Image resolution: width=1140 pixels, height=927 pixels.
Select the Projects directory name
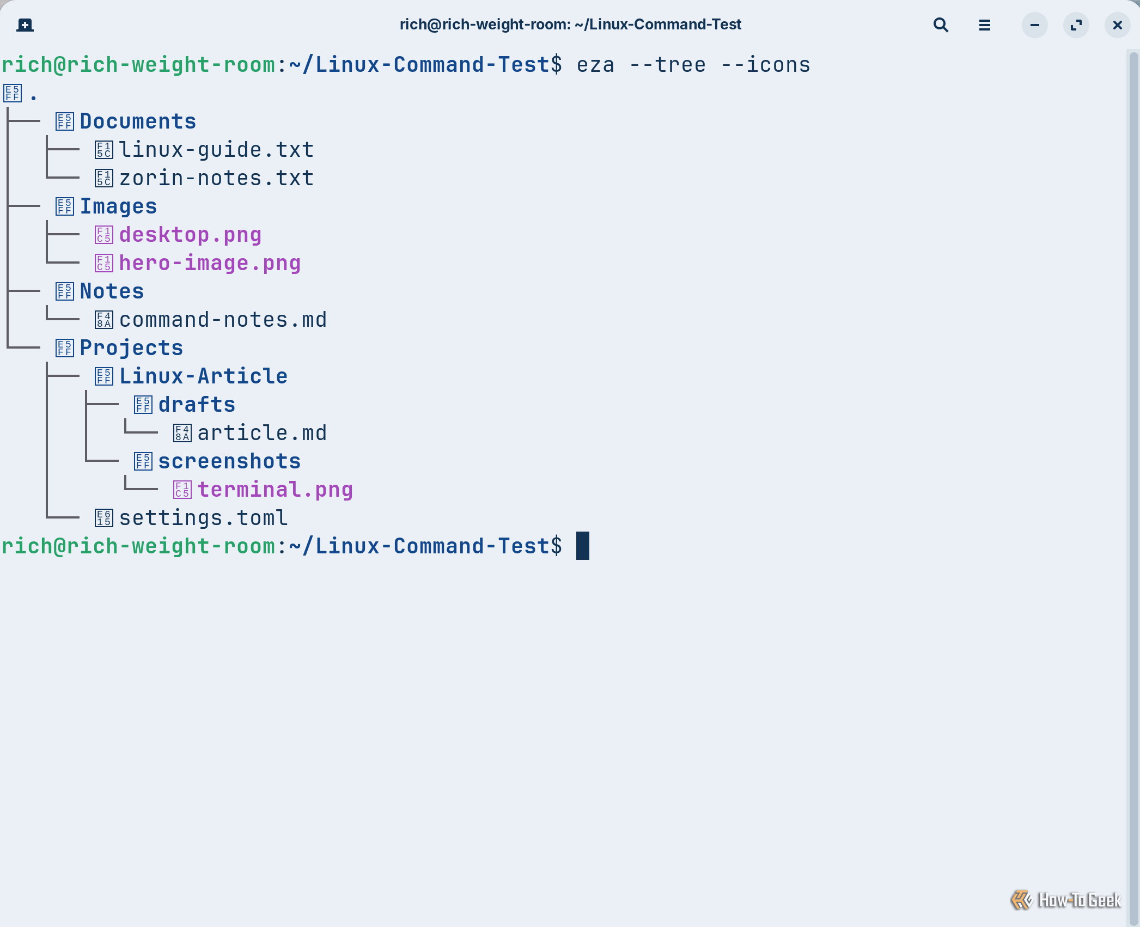pos(131,348)
